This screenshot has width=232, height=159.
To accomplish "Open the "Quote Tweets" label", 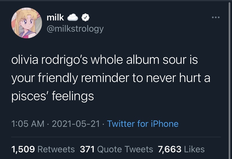I will (x=125, y=149).
